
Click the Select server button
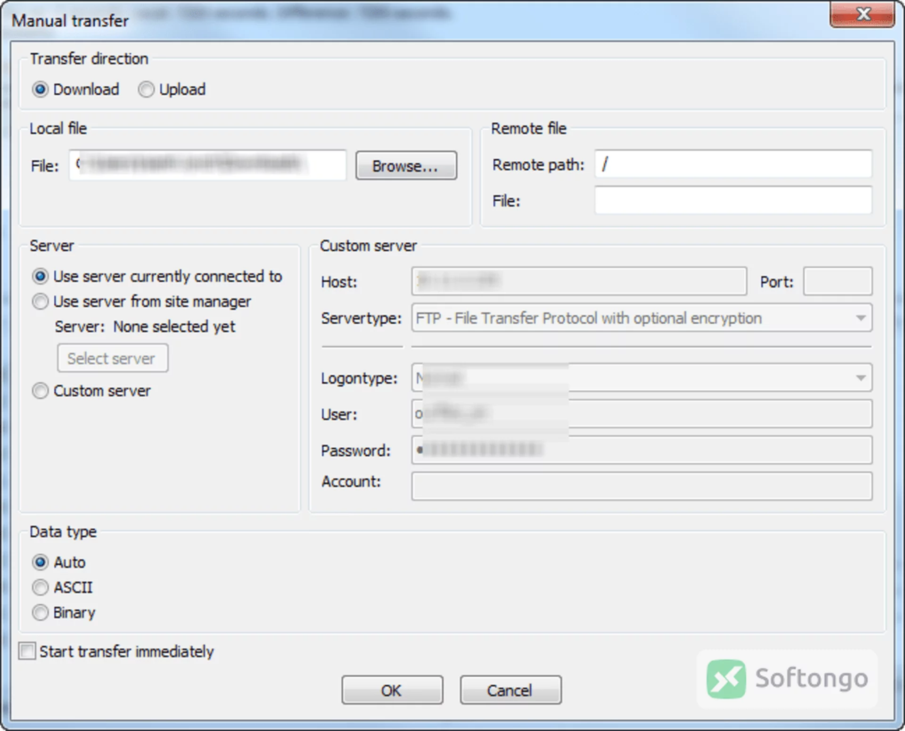click(x=113, y=358)
